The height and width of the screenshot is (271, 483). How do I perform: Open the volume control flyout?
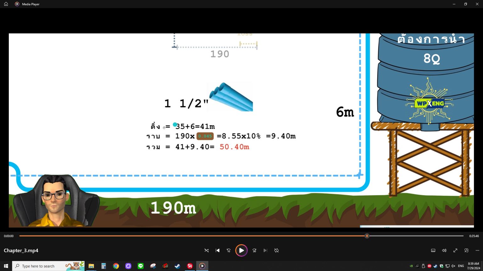click(444, 251)
